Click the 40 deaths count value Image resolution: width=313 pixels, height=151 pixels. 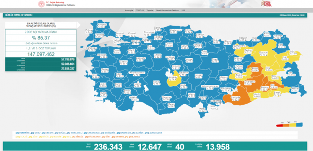180,147
